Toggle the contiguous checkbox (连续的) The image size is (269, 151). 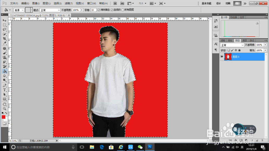112,10
